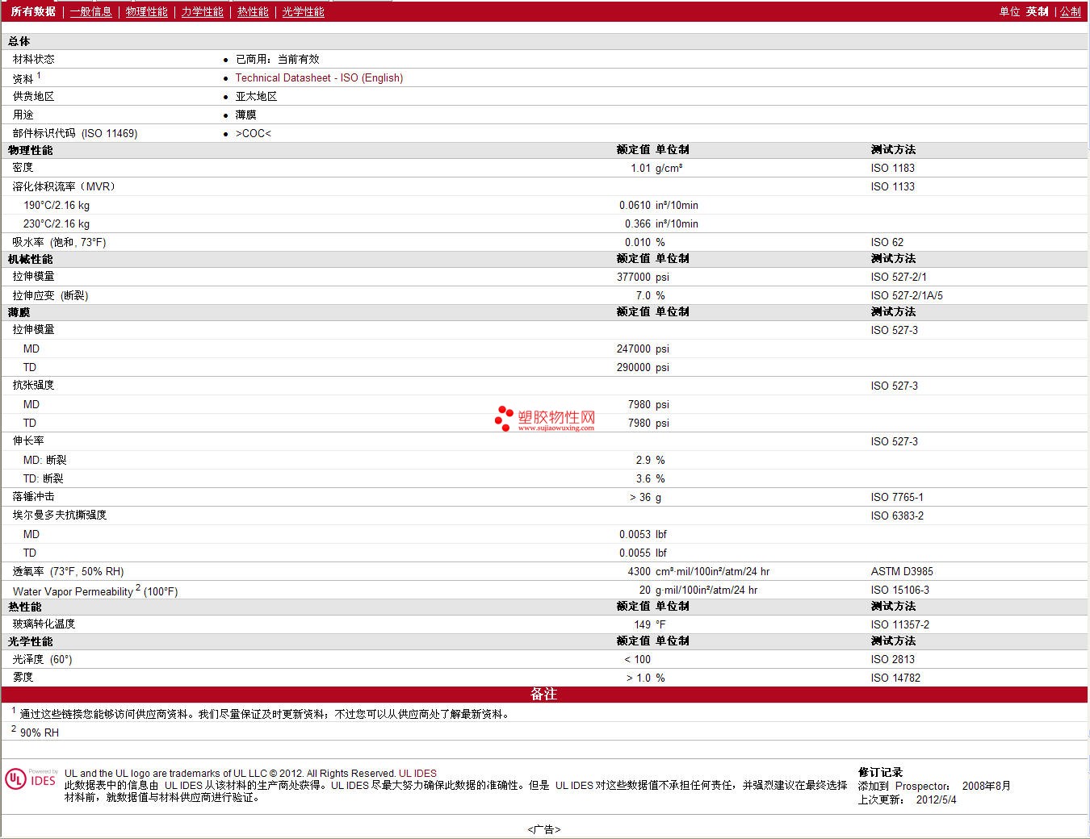Click footnote marker 1 beside 资料

point(39,75)
